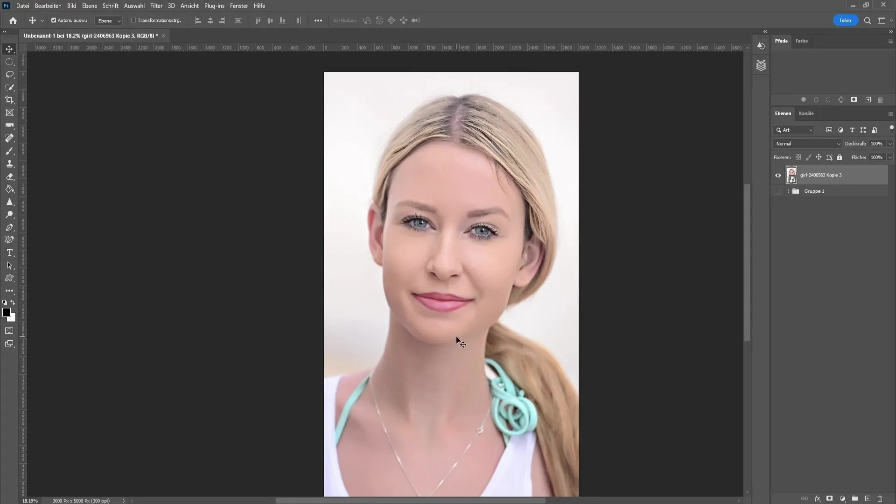Switch to the Kanäle tab
The height and width of the screenshot is (504, 896).
(806, 113)
